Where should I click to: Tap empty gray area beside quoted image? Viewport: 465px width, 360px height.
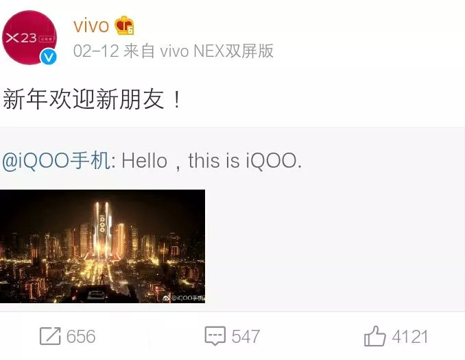pyautogui.click(x=335, y=246)
